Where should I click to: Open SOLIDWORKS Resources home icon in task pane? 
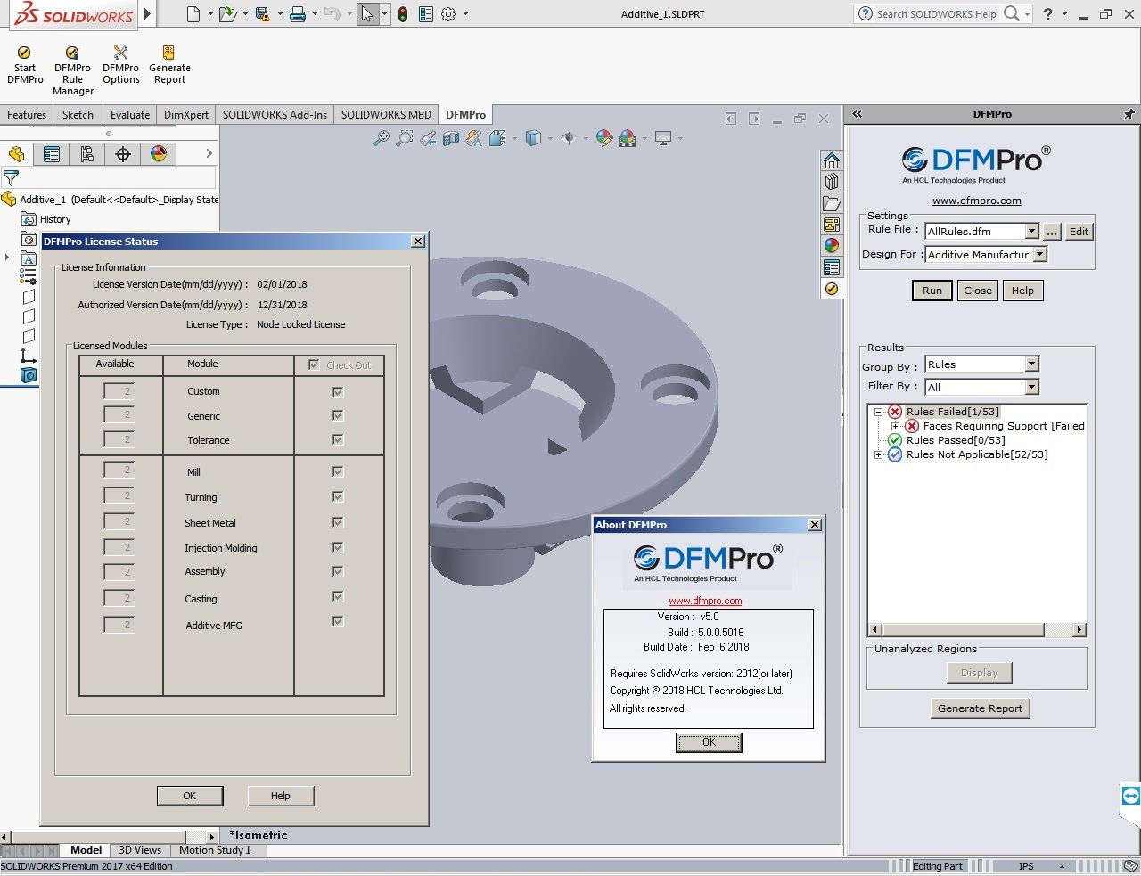coord(832,160)
